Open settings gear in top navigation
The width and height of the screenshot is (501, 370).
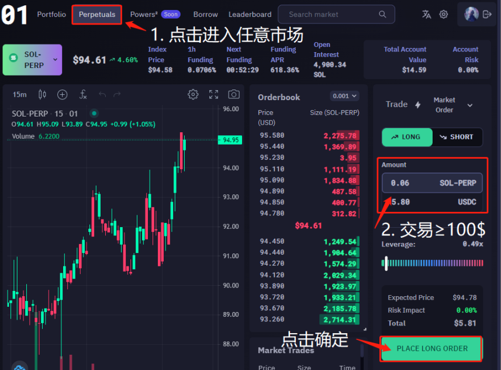click(444, 15)
